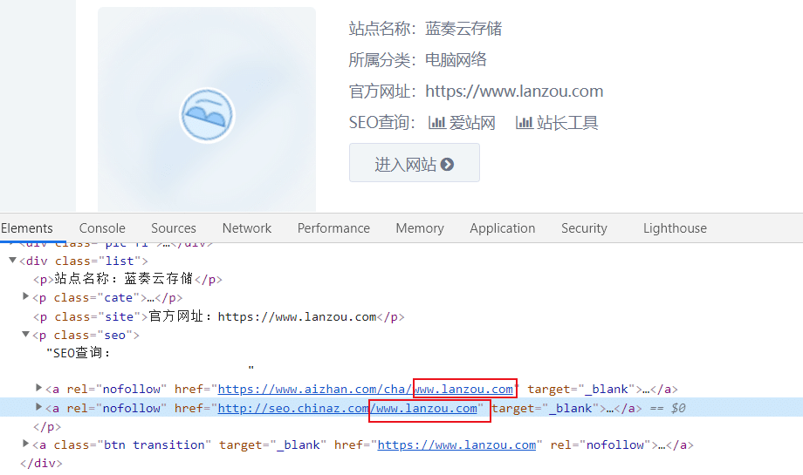Click the btn transition href https://www.lanzou.com link

(456, 444)
